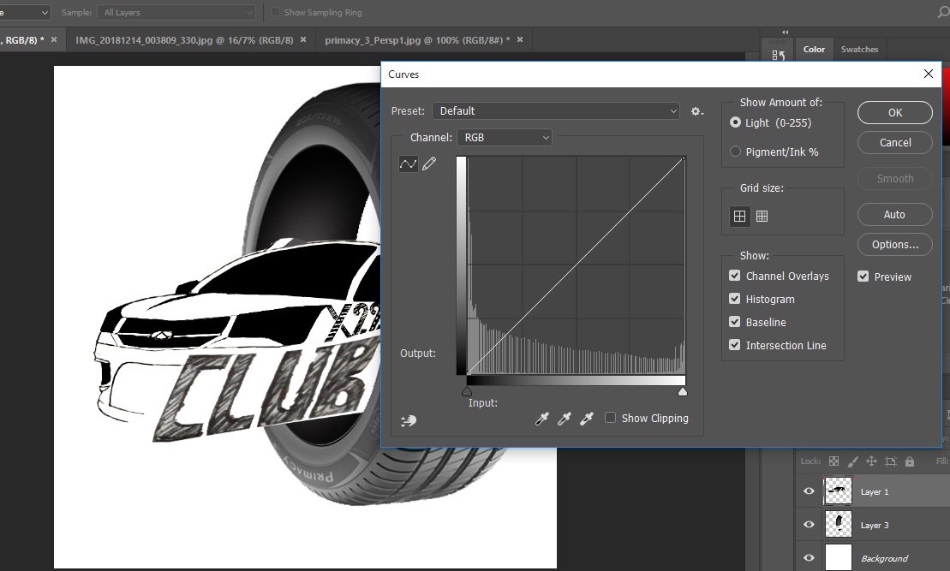The height and width of the screenshot is (571, 950).
Task: Toggle the Preview checkbox
Action: click(863, 277)
